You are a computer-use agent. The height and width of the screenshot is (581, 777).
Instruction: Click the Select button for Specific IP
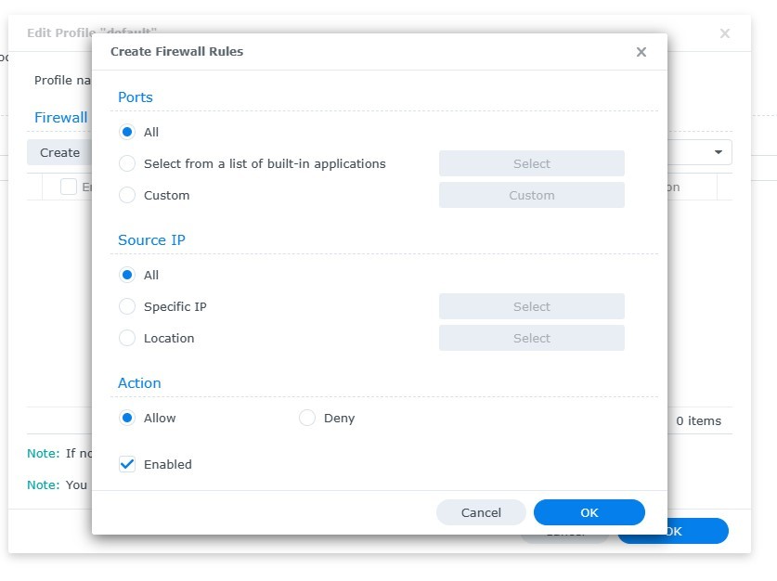click(x=531, y=306)
